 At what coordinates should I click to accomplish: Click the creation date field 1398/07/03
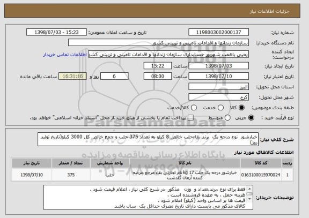218,66
